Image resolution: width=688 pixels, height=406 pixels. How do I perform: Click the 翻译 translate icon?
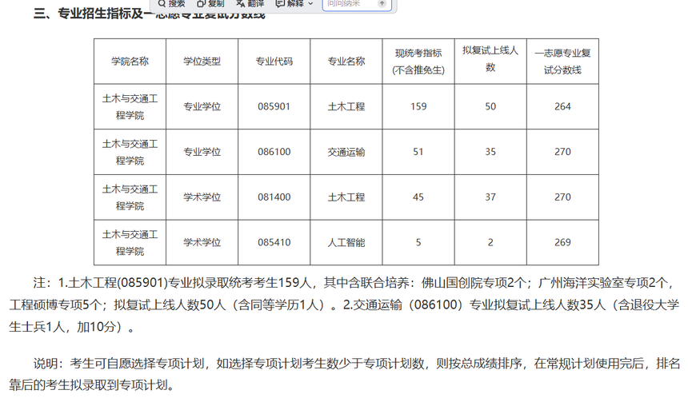point(240,4)
